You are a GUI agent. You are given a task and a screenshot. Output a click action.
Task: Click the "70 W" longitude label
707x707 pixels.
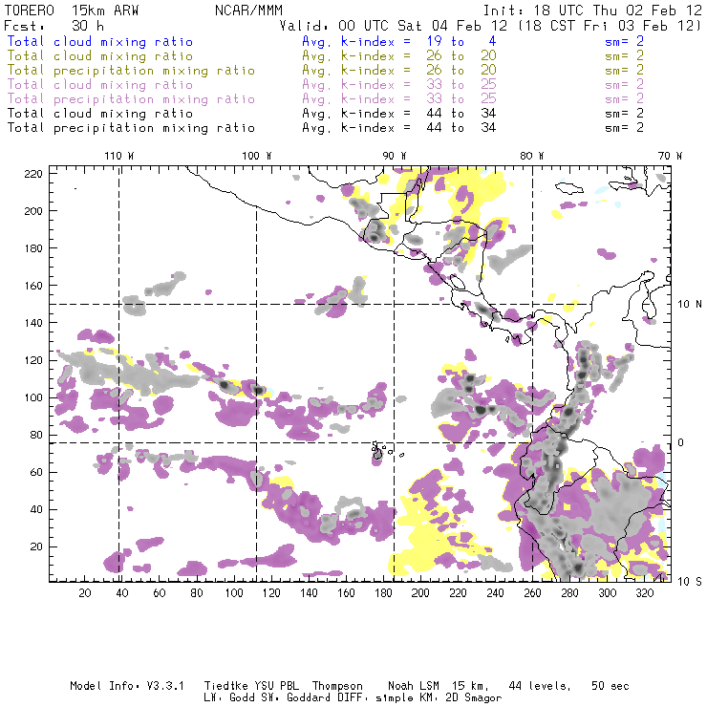click(x=670, y=156)
